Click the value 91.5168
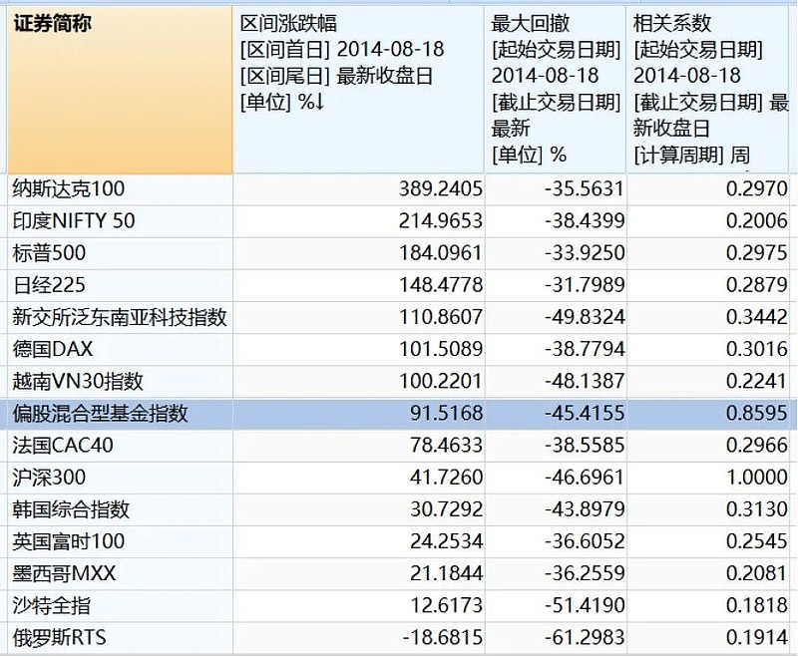Screen dimensions: 798x657 446,414
